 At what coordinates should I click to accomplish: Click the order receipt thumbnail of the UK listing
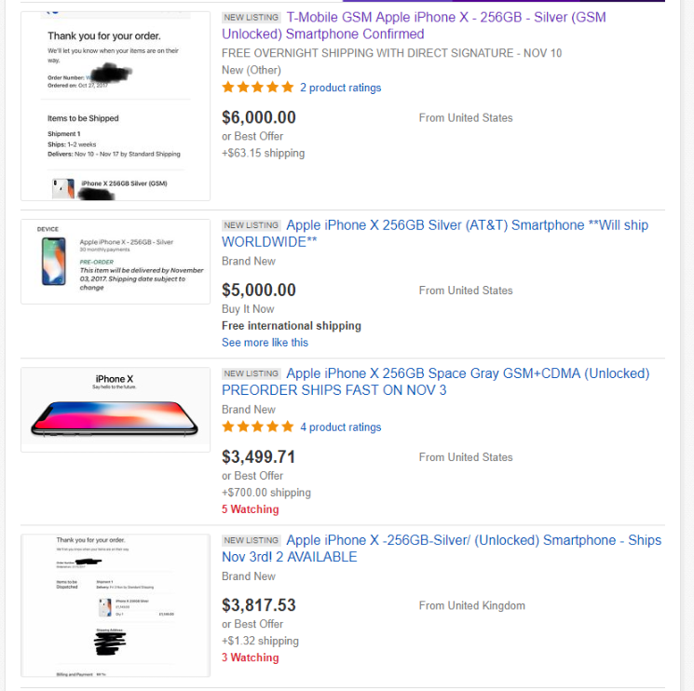click(116, 605)
